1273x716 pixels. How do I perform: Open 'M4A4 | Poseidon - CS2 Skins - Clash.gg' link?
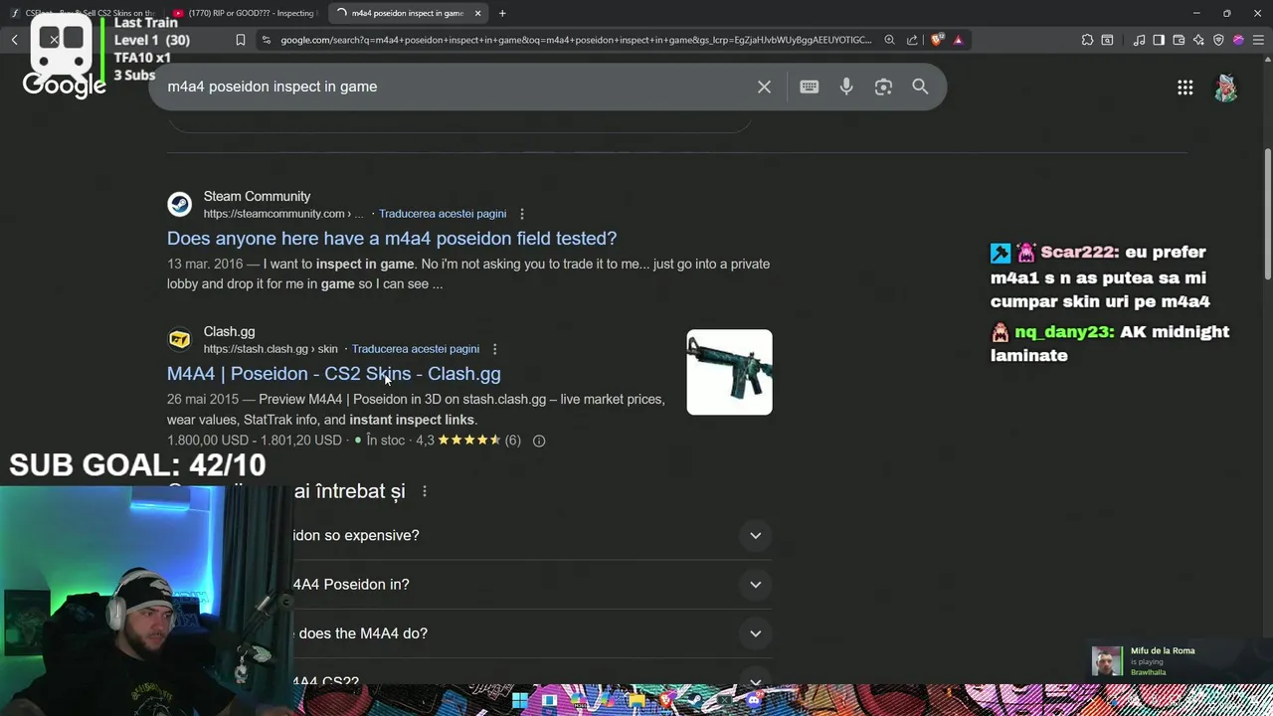(334, 374)
